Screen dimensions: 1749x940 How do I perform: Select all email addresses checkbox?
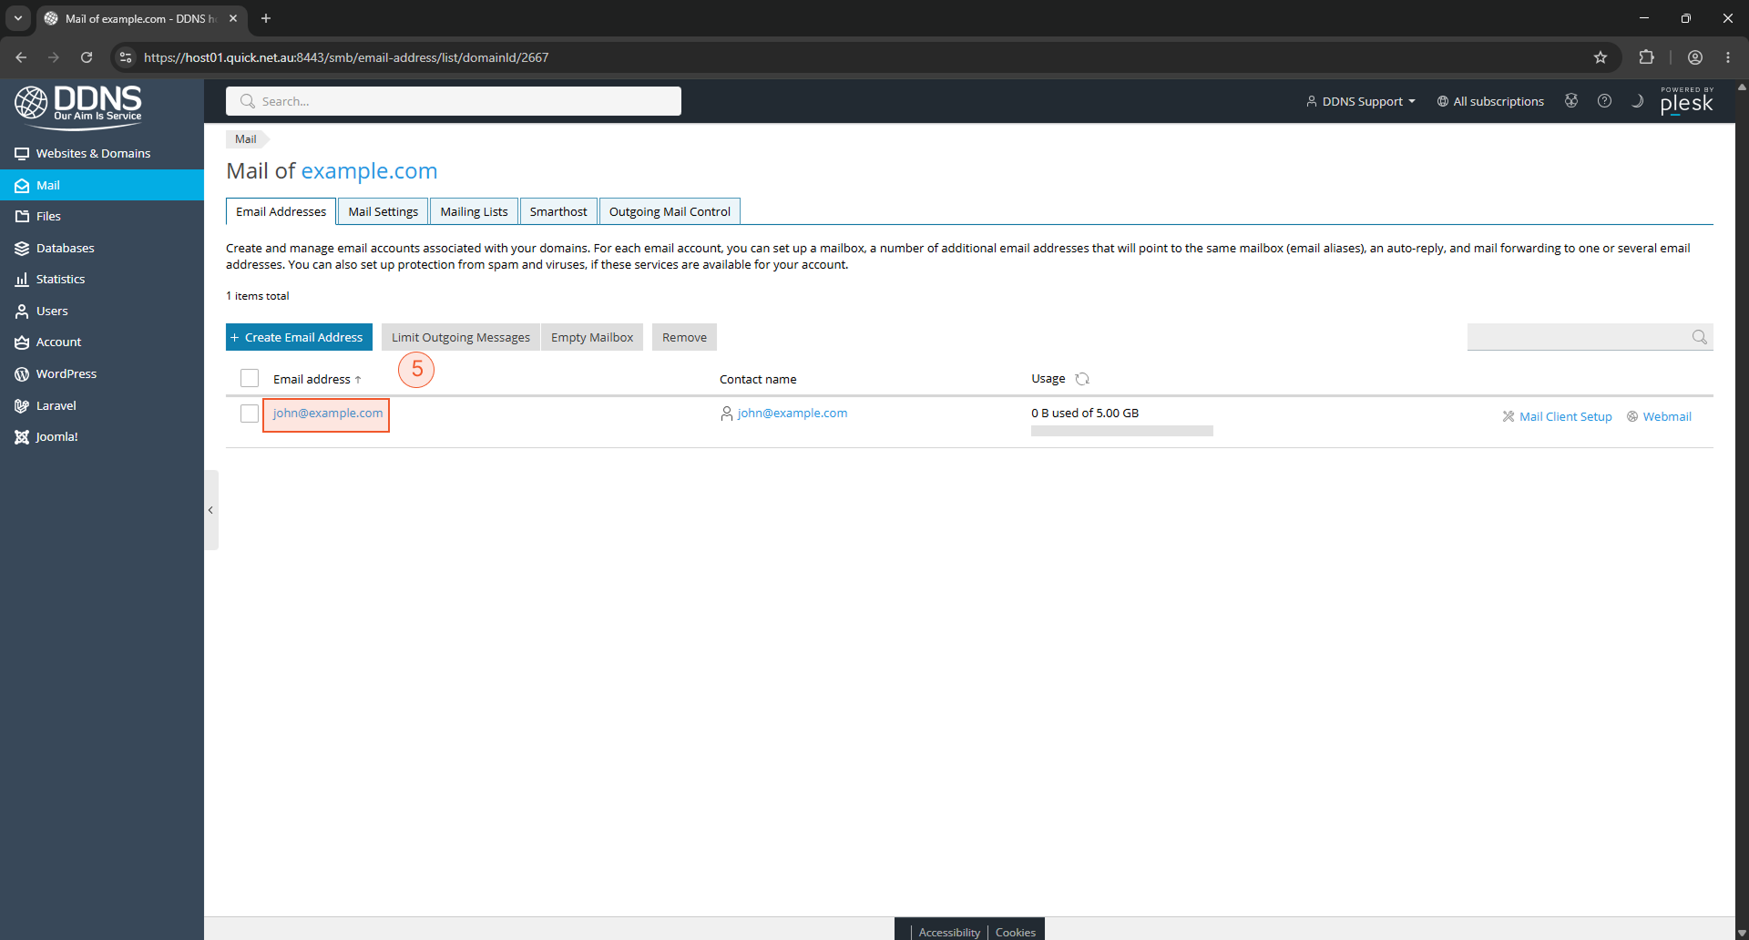(250, 378)
